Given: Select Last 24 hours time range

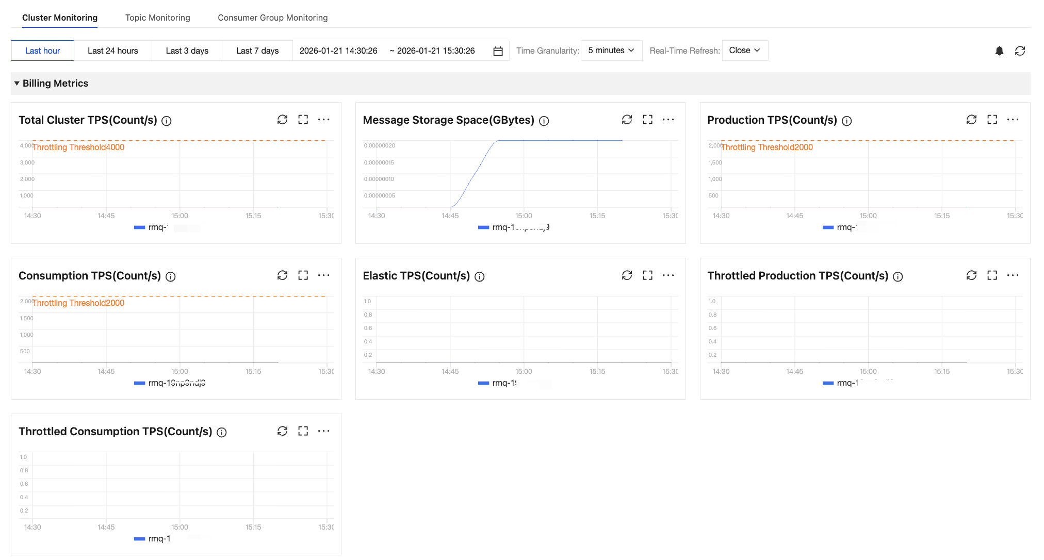Looking at the screenshot, I should pyautogui.click(x=112, y=51).
